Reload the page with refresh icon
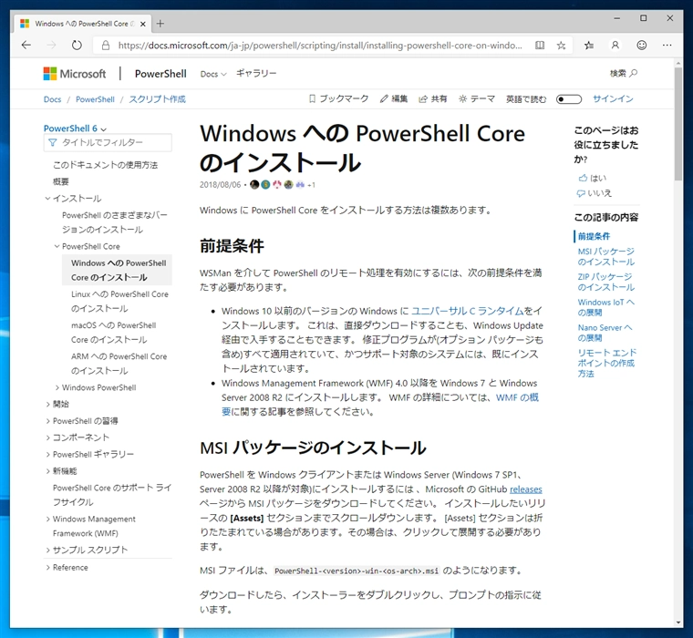 (77, 45)
